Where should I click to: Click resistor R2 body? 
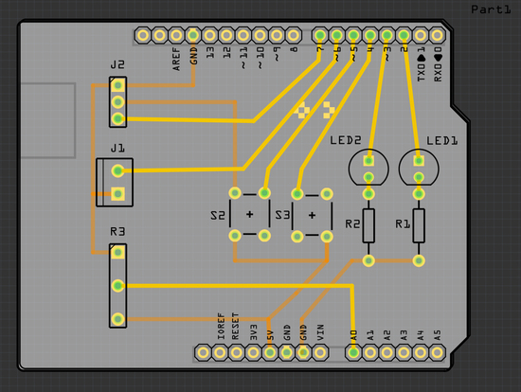tap(368, 225)
